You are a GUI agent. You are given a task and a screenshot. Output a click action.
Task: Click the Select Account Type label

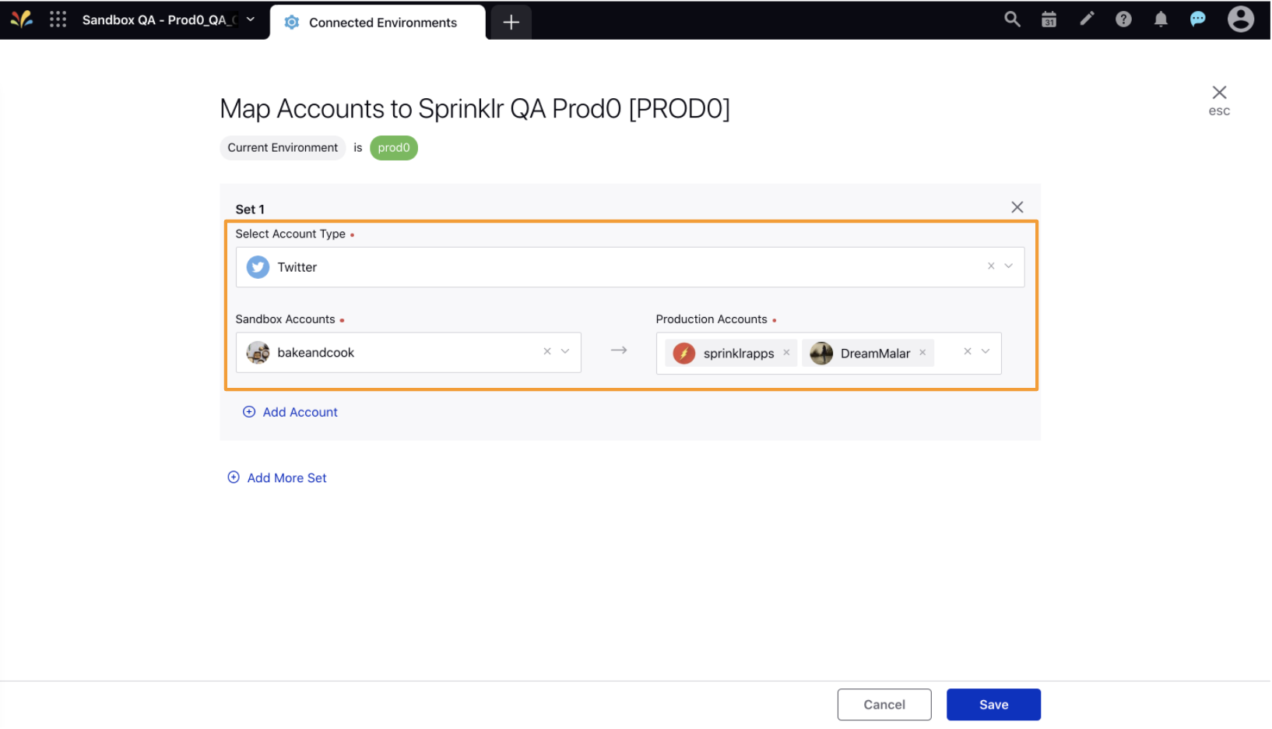(290, 234)
